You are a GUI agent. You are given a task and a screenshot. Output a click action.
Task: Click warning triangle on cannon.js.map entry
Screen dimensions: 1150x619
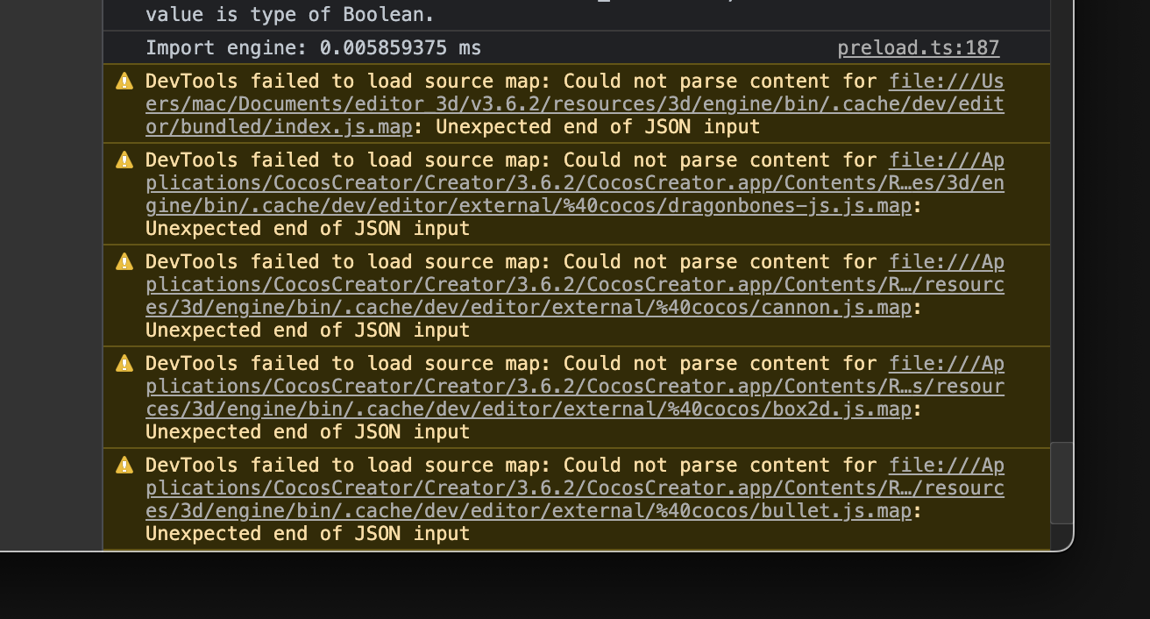click(124, 262)
